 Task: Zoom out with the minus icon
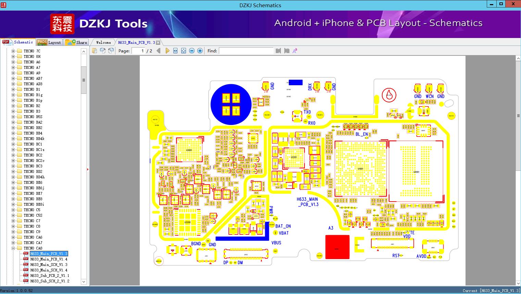pyautogui.click(x=192, y=51)
